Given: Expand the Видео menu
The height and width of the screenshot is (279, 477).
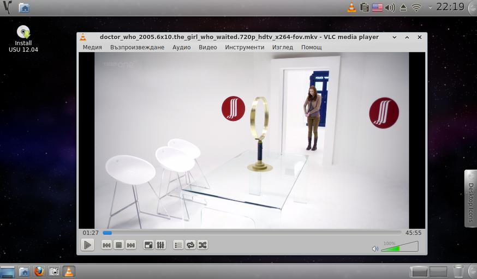Looking at the screenshot, I should point(207,47).
